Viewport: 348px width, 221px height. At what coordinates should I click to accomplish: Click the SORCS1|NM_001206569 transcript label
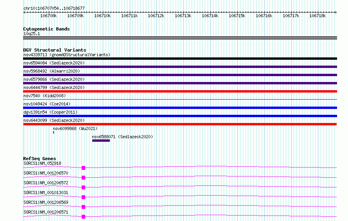(x=46, y=202)
